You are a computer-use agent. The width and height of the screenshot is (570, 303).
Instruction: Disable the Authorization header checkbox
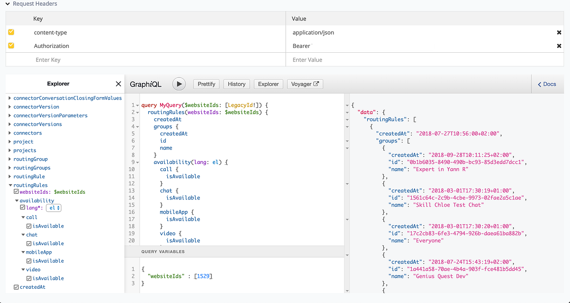10,46
